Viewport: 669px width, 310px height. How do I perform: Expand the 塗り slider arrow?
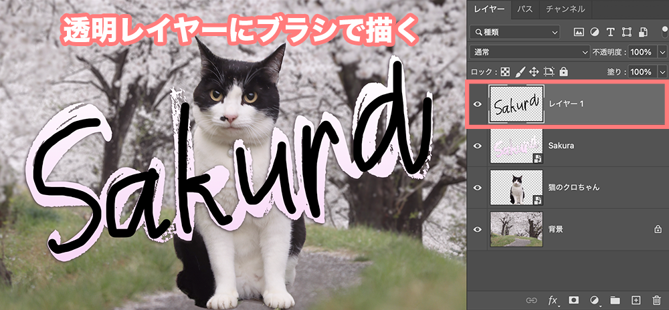click(662, 71)
